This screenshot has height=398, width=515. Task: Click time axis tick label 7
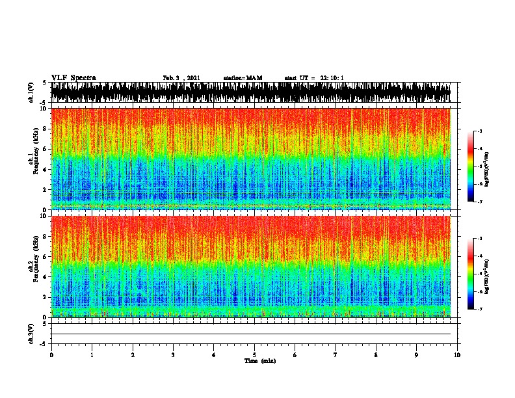click(336, 355)
